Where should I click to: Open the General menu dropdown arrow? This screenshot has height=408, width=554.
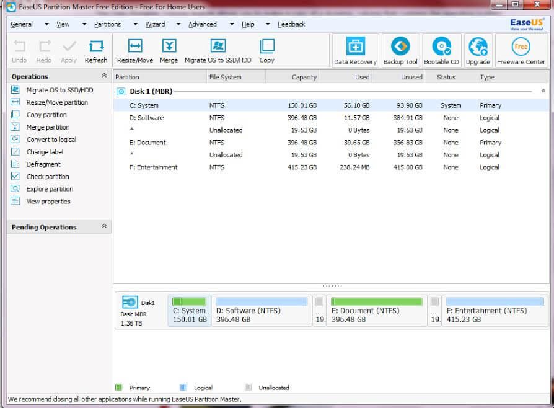click(x=46, y=24)
